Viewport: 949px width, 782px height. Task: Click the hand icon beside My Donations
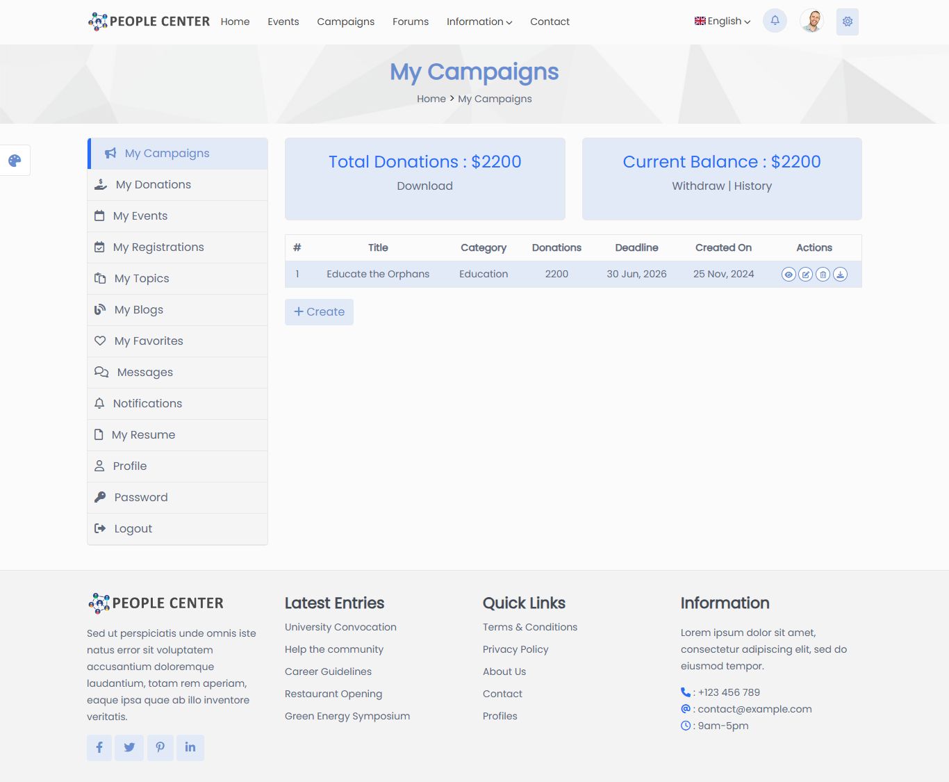[x=101, y=185]
